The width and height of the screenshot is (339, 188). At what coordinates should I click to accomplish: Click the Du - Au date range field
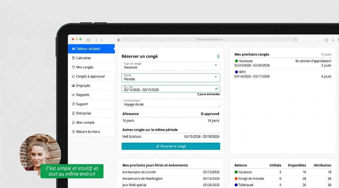coord(171,89)
